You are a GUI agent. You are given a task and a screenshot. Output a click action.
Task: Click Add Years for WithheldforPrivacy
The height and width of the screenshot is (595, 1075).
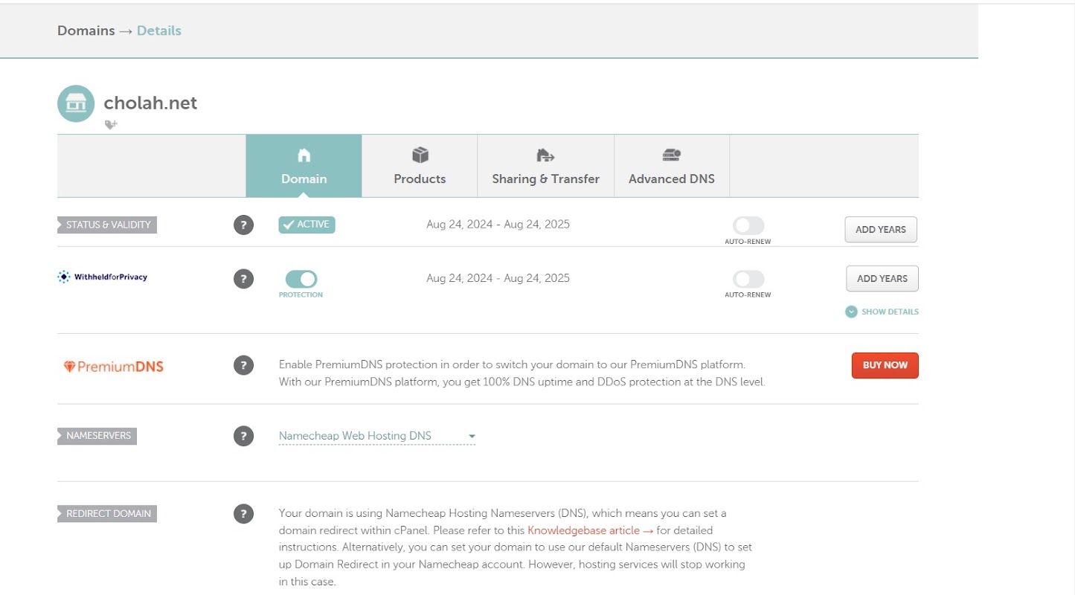pos(882,278)
